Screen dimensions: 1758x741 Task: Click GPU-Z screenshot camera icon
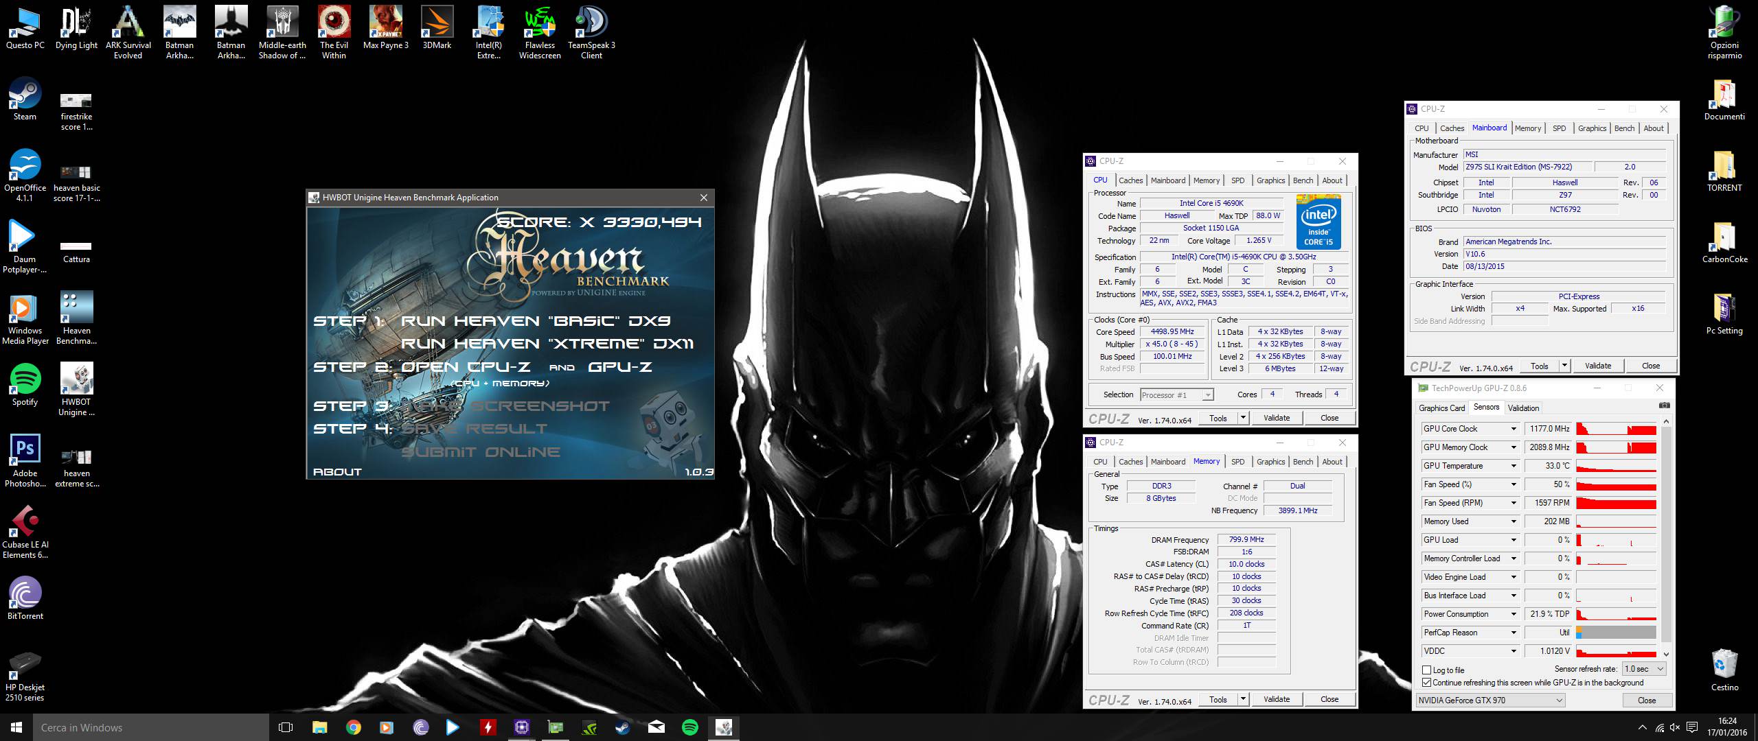(1665, 405)
